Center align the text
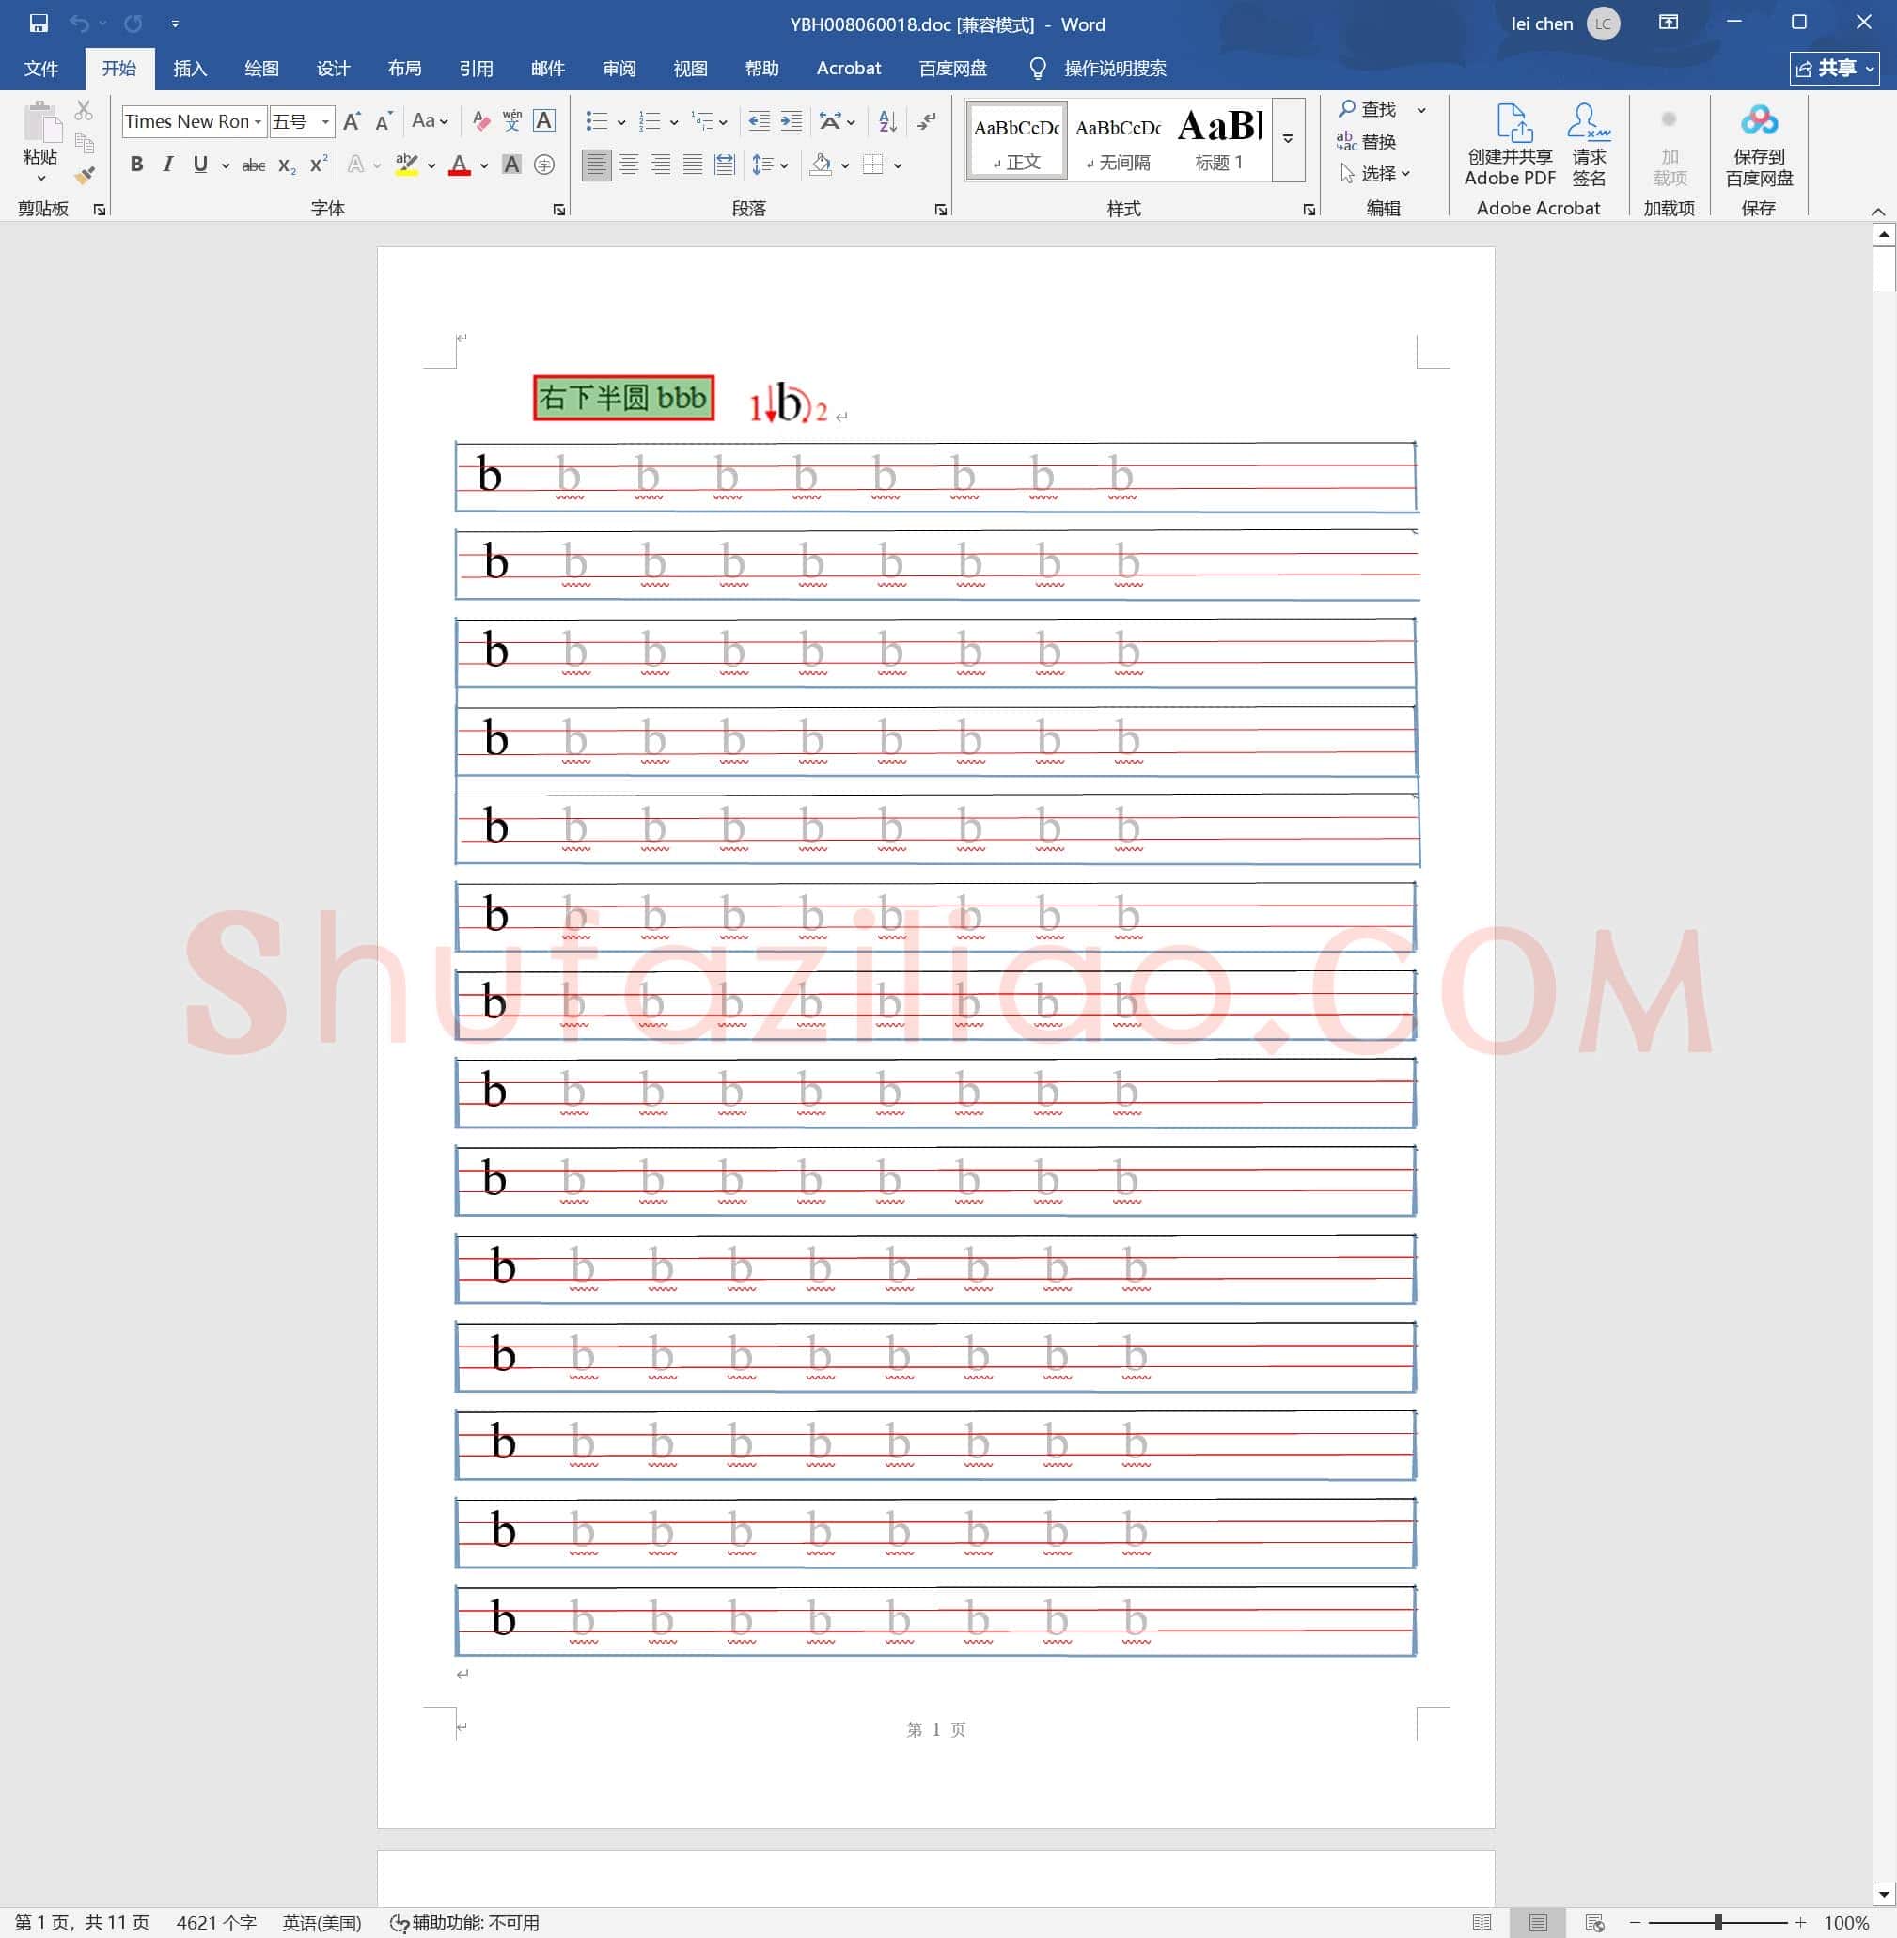The width and height of the screenshot is (1897, 1938). coord(629,165)
